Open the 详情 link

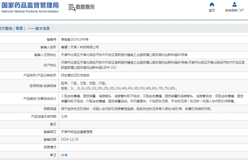tap(64, 155)
